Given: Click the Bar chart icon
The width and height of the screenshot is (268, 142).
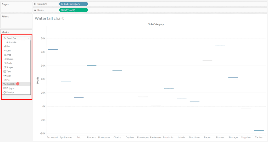Looking at the screenshot, I should [x=5, y=46].
